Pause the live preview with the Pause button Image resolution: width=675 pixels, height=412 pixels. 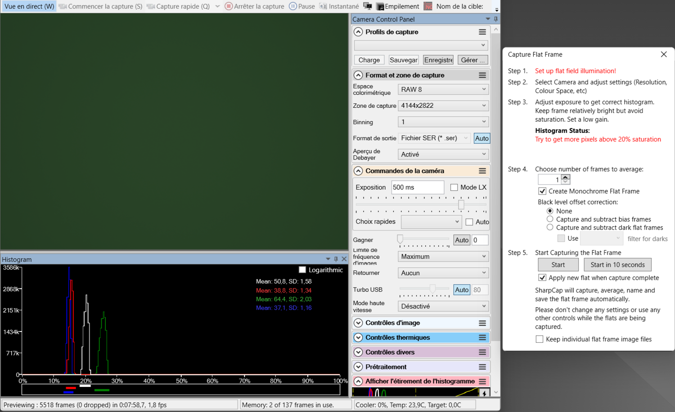point(302,6)
